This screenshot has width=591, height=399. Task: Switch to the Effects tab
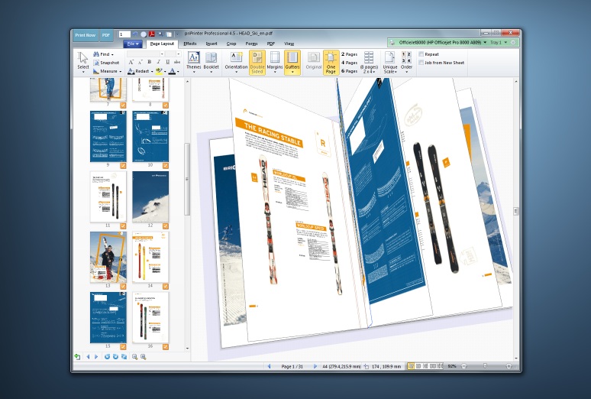click(190, 44)
